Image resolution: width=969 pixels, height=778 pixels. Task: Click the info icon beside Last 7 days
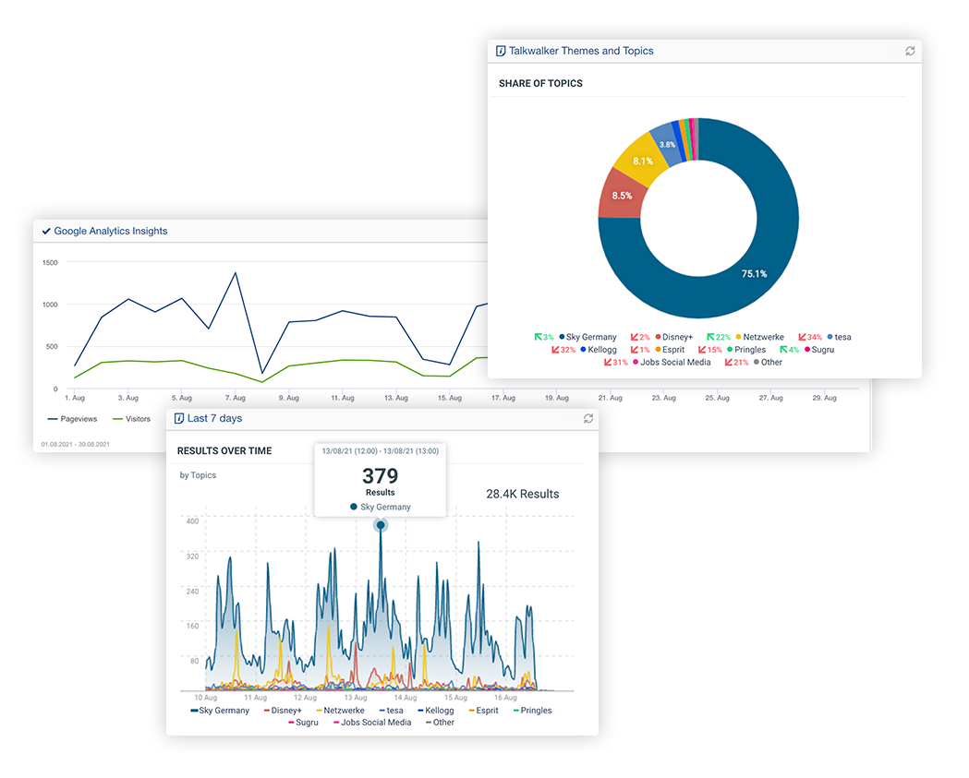coord(179,419)
